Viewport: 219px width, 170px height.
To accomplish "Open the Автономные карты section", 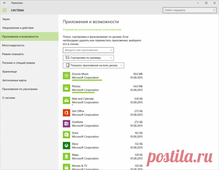I will click(14, 80).
